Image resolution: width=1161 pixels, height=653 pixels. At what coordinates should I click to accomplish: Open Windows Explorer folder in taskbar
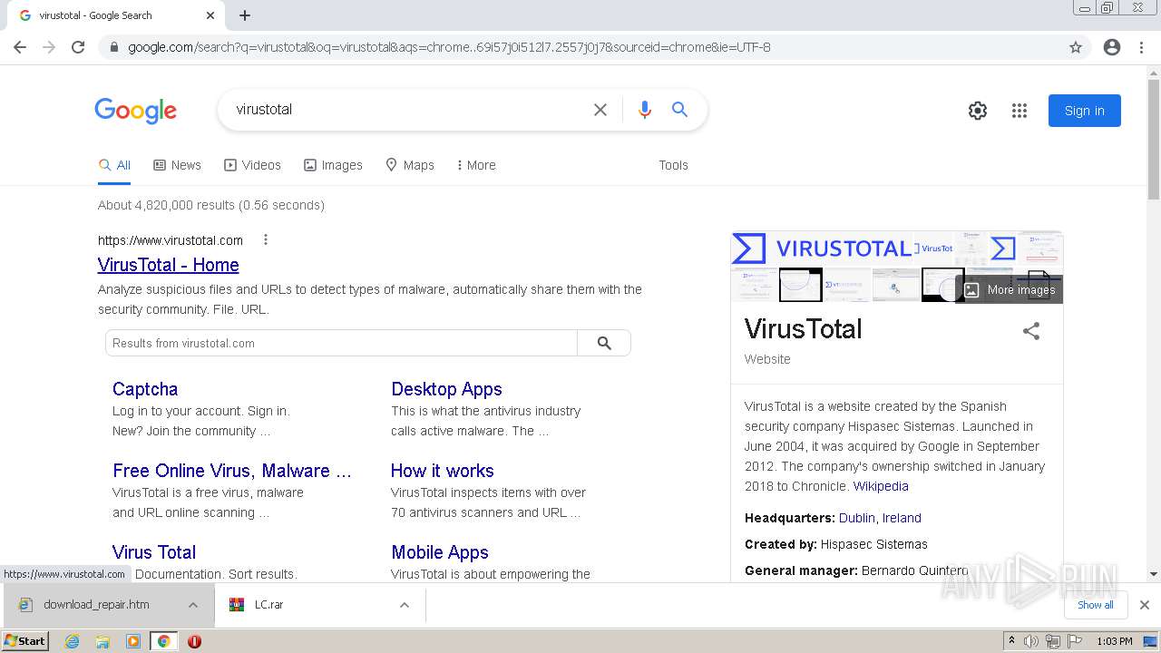[x=102, y=641]
